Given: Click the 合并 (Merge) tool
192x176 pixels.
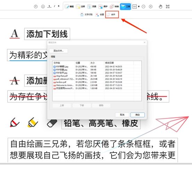Looking at the screenshot, I should [112, 15].
